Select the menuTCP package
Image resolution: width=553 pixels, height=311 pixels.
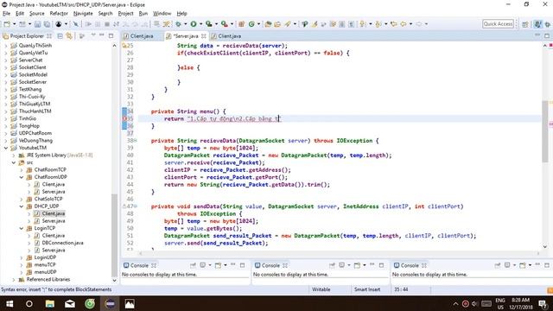[x=45, y=265]
